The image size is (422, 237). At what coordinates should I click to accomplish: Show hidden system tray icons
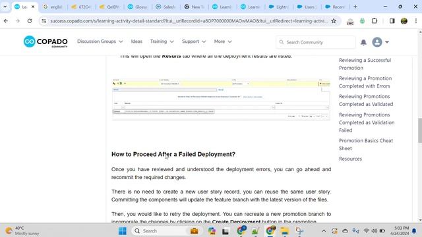coord(324,231)
